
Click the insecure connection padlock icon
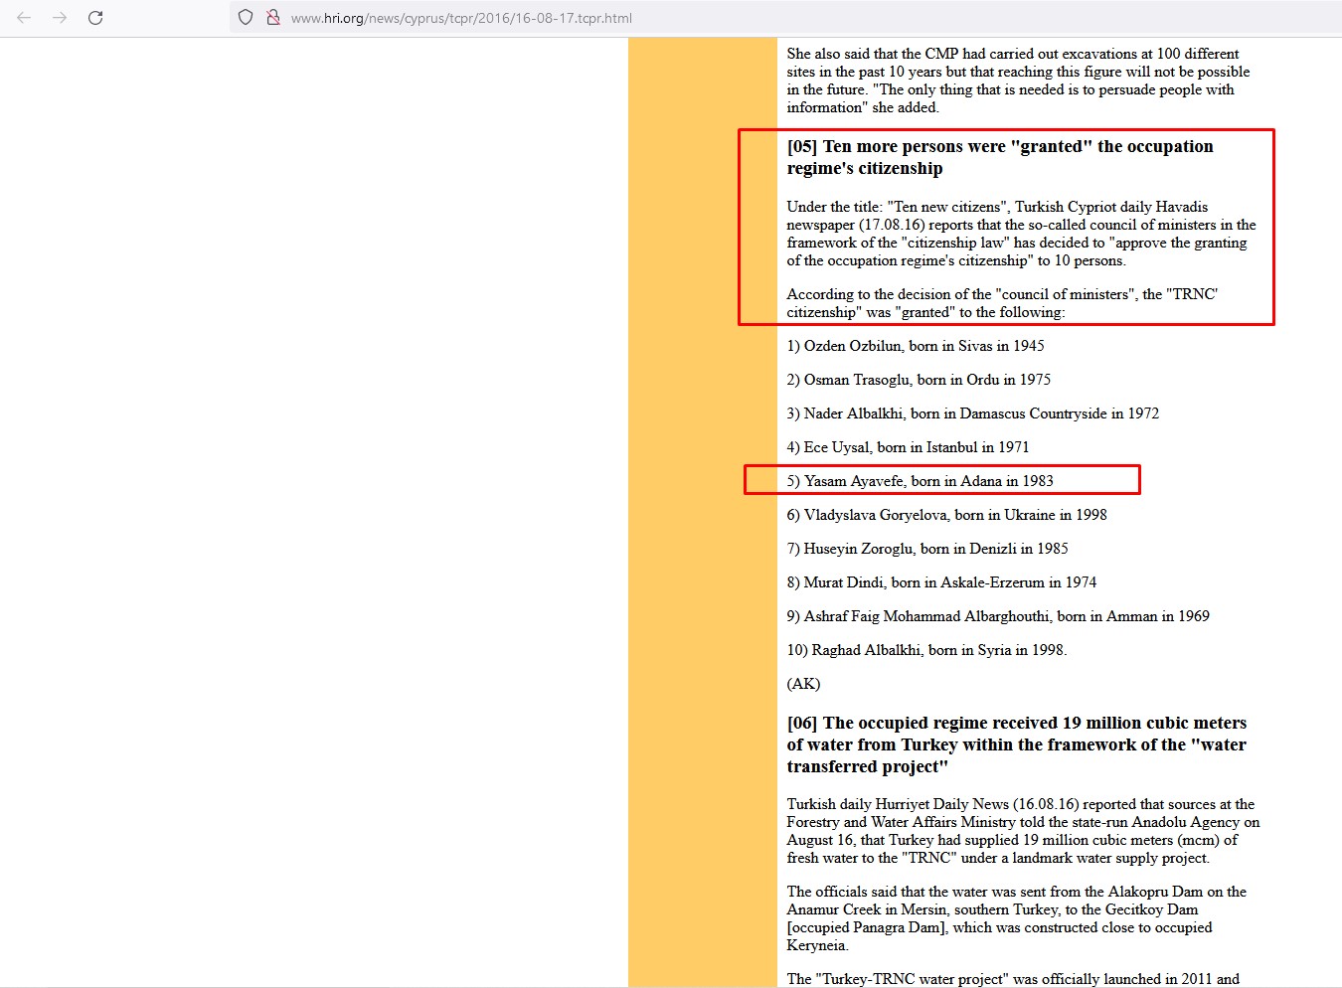(272, 18)
